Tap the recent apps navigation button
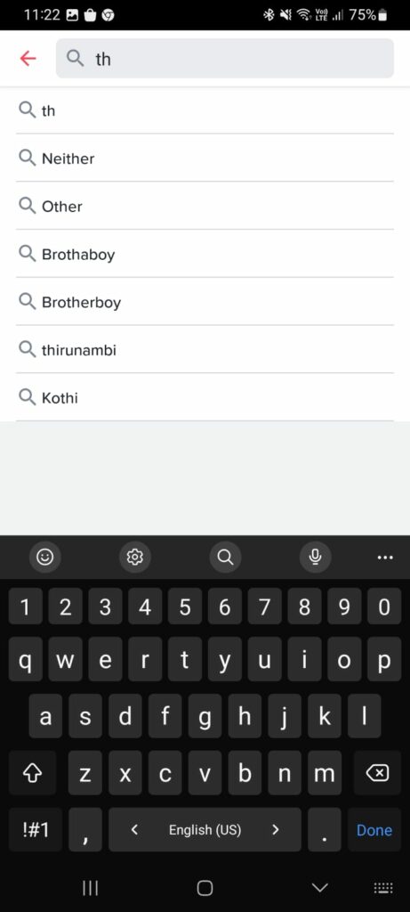 tap(90, 888)
